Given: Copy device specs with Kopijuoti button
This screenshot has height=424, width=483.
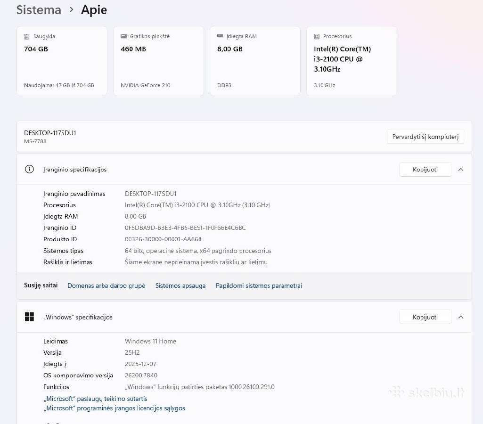Looking at the screenshot, I should tap(425, 169).
